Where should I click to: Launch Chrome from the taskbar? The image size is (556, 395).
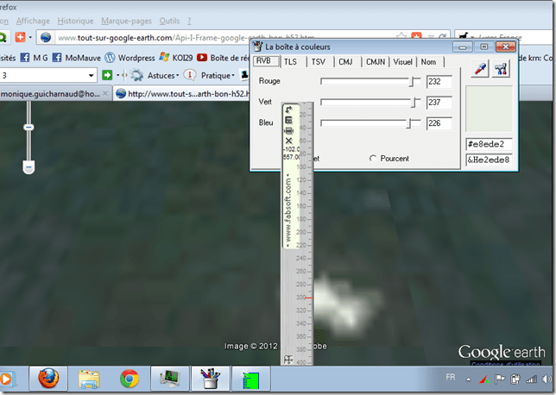[130, 379]
